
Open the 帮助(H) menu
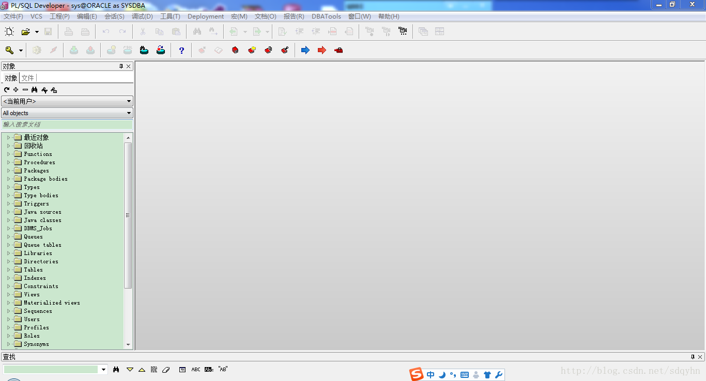pyautogui.click(x=389, y=17)
